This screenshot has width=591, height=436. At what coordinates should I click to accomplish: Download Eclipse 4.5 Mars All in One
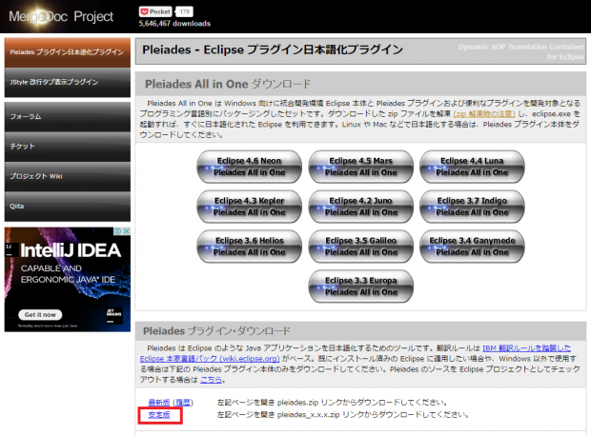click(360, 167)
